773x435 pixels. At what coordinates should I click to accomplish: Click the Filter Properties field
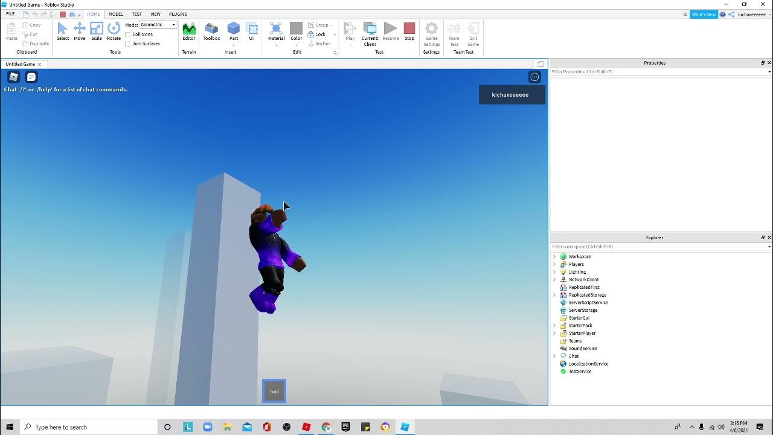pyautogui.click(x=661, y=72)
